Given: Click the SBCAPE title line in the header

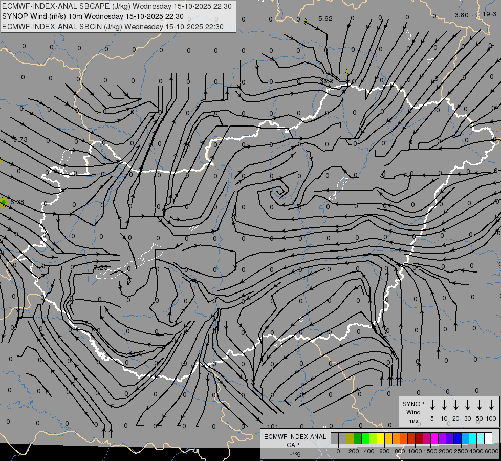Looking at the screenshot, I should pos(117,6).
